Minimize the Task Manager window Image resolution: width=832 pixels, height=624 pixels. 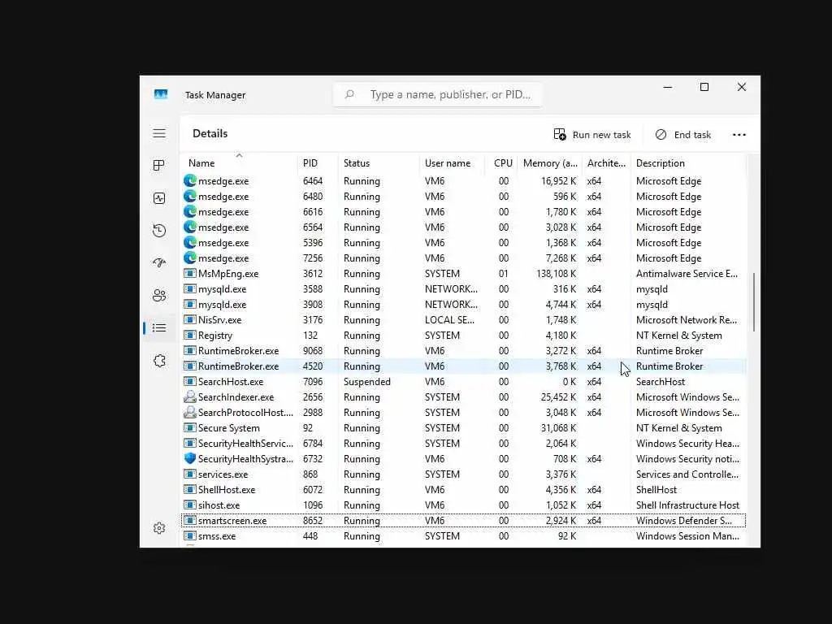click(668, 87)
